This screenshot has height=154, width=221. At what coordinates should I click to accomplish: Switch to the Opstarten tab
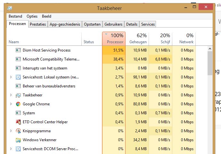[92, 24]
